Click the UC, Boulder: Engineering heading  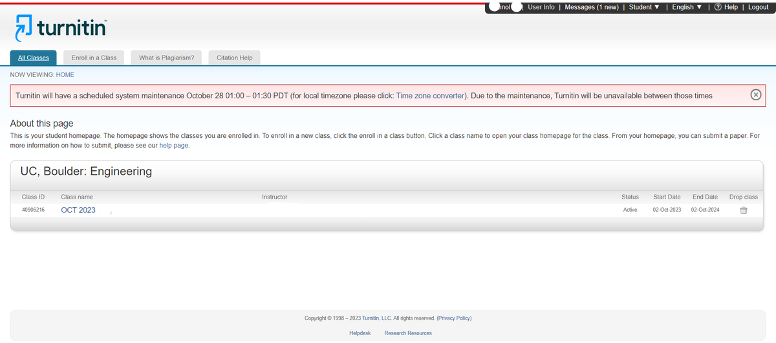point(86,171)
